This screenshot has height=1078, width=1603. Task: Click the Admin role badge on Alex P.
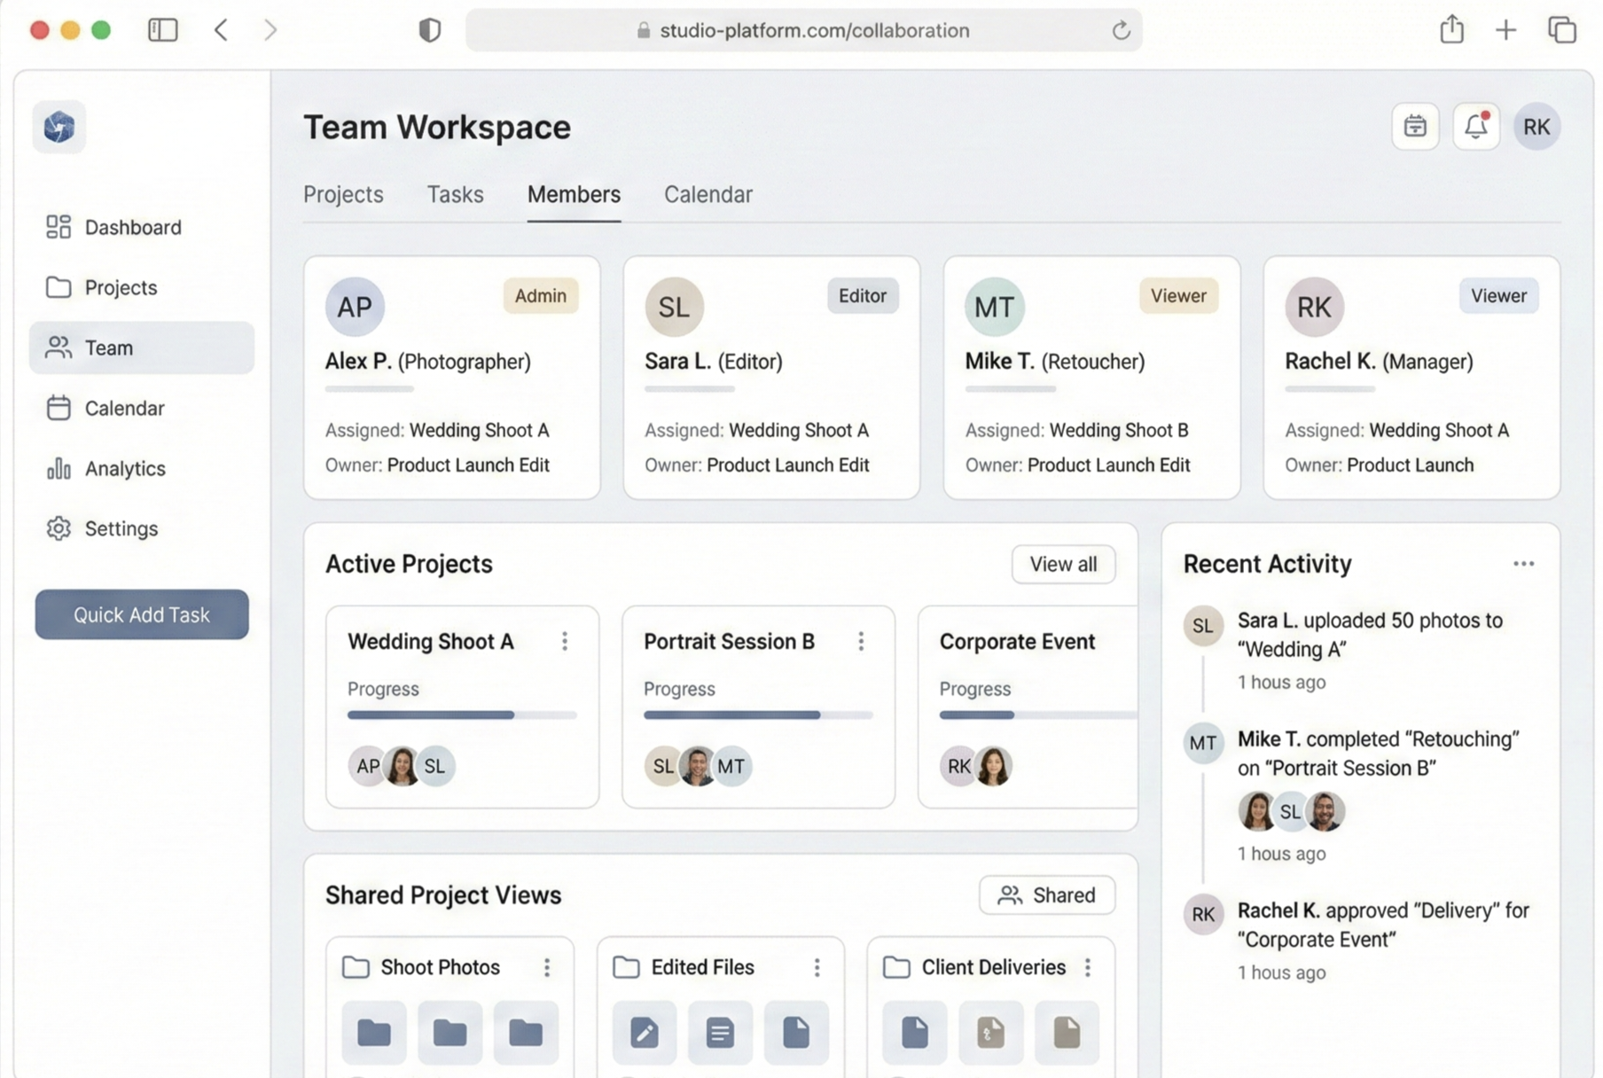540,295
